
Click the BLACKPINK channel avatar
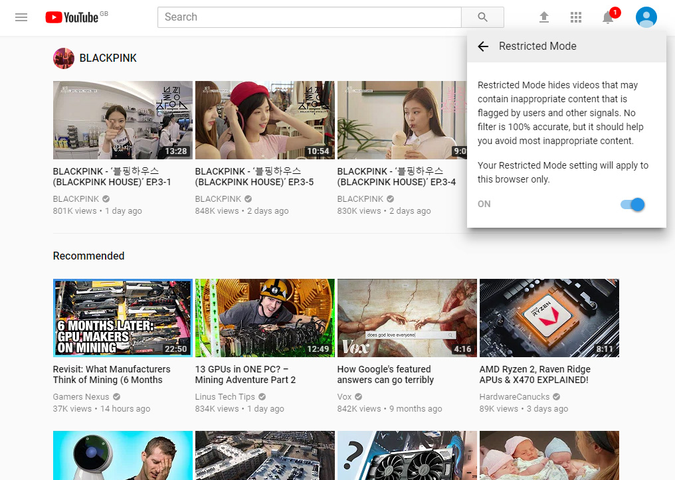pyautogui.click(x=64, y=58)
